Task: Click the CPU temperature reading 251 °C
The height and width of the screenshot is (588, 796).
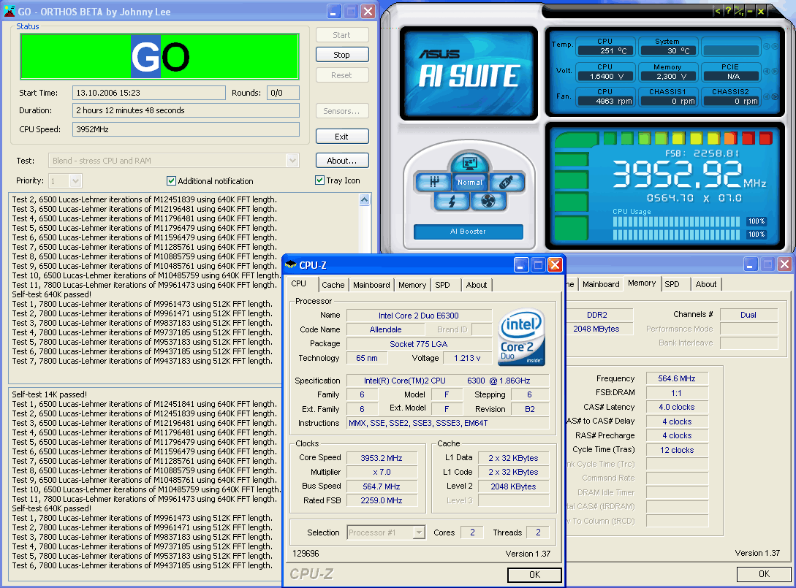Action: 606,50
